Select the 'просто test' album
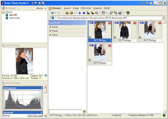The height and width of the screenshot is (119, 168). [15, 18]
